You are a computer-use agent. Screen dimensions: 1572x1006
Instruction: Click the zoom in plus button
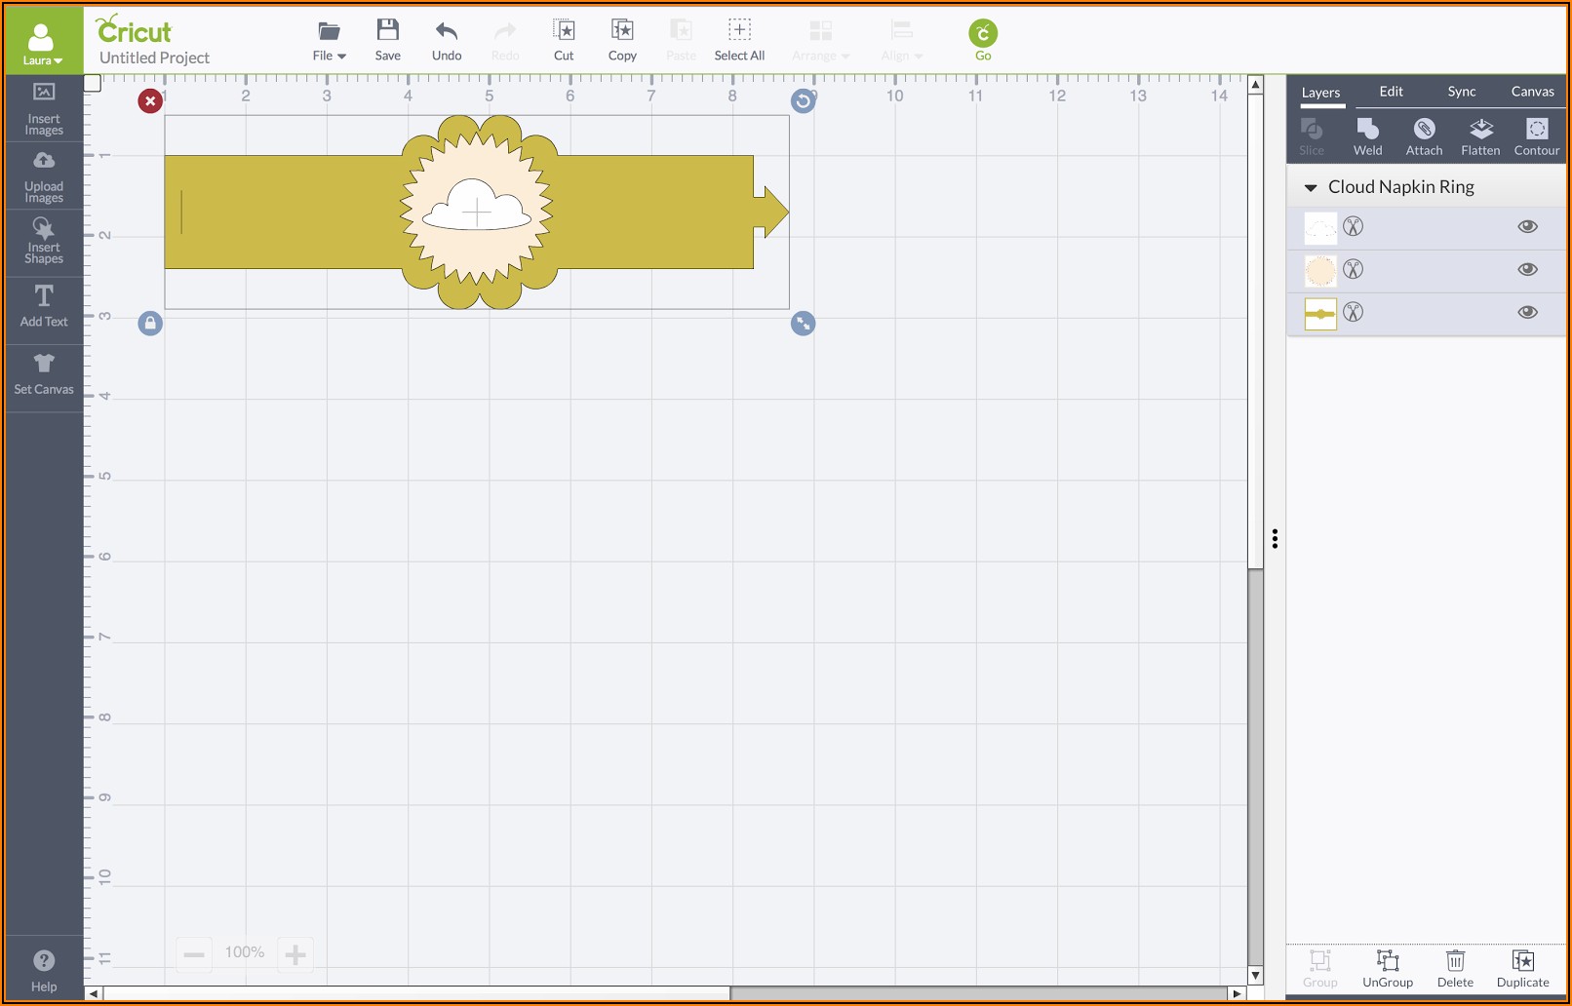coord(295,953)
